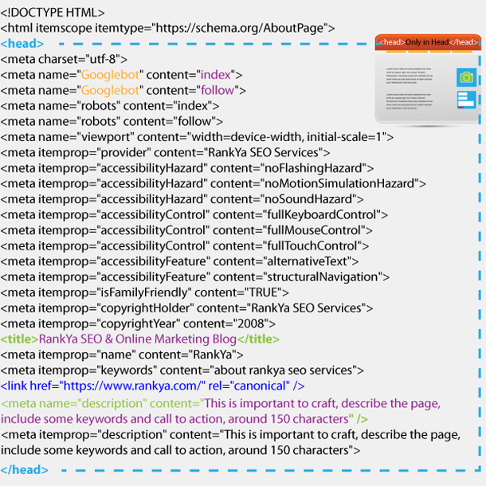Click the robots content="index" line
This screenshot has height=486, width=486.
[110, 106]
